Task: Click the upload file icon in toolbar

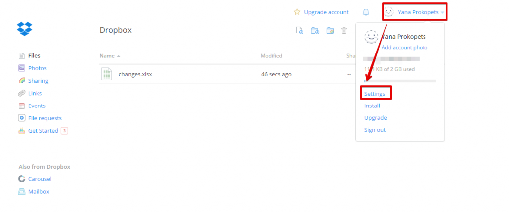Action: (299, 30)
